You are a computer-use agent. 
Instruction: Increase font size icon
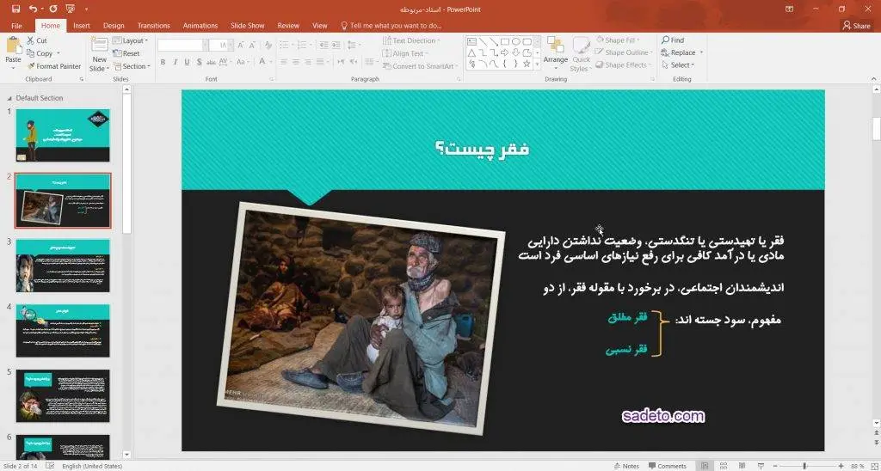pyautogui.click(x=241, y=45)
